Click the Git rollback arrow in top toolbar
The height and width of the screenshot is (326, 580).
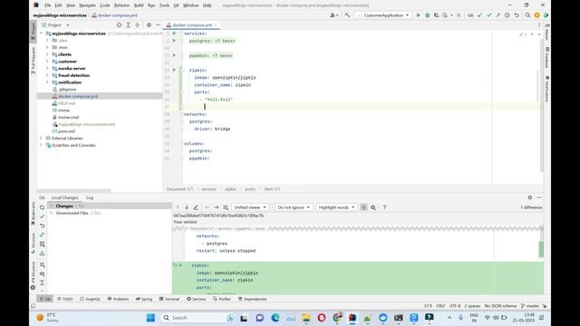click(x=517, y=15)
